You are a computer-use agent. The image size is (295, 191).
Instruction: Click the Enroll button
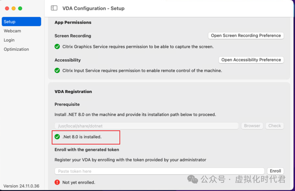(275, 171)
